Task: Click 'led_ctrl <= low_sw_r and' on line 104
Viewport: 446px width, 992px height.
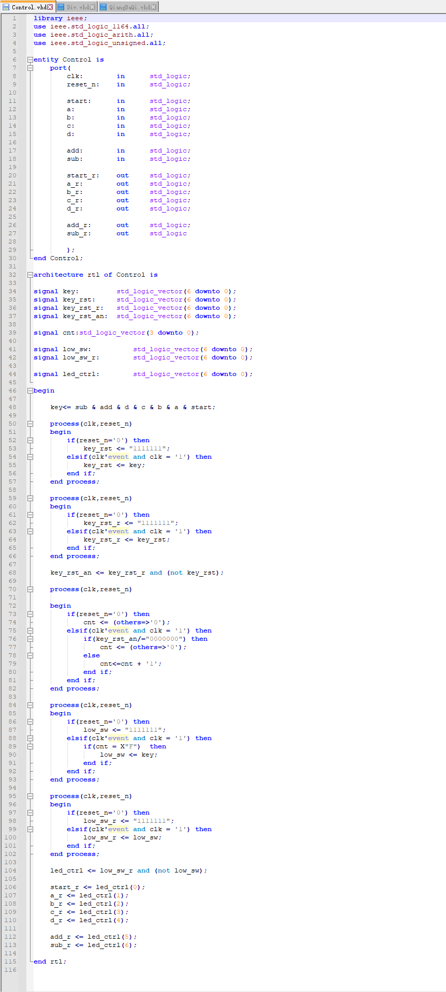Action: 100,870
